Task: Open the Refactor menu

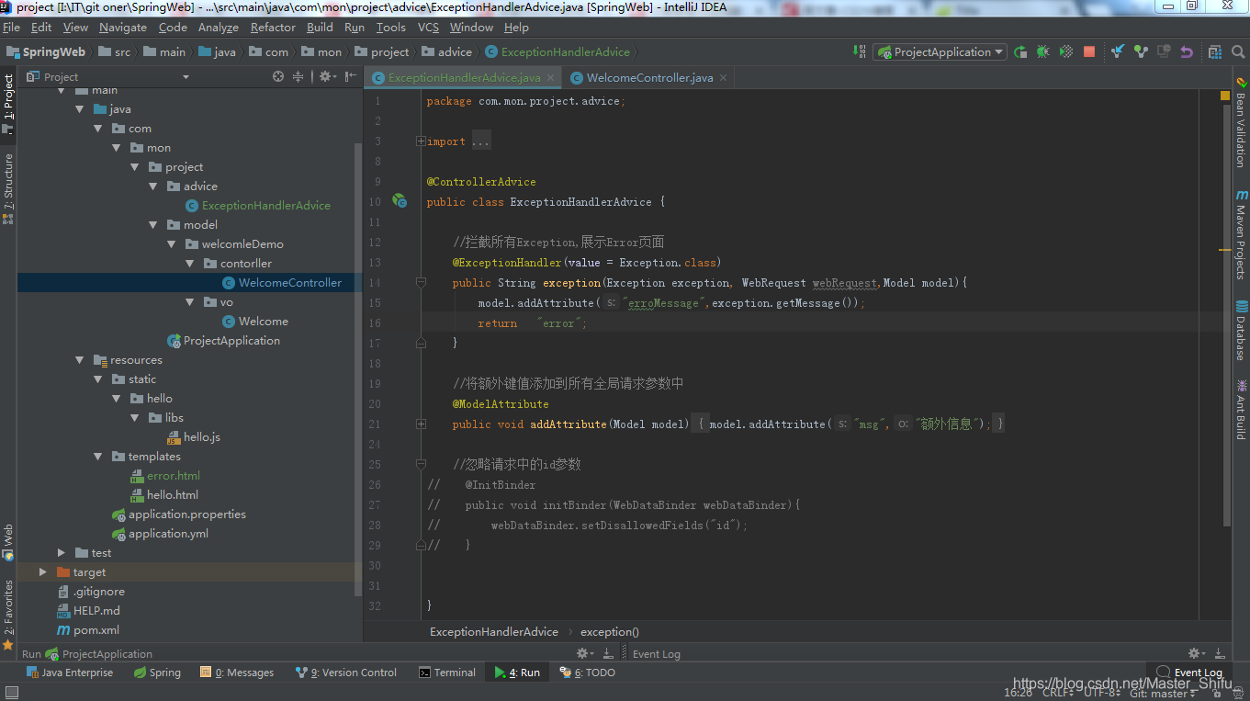Action: click(273, 28)
